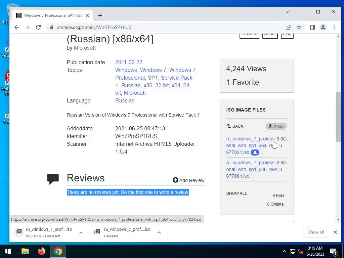Image resolution: width=344 pixels, height=258 pixels.
Task: Click the page vertical scrollbar thumb
Action: (x=338, y=117)
